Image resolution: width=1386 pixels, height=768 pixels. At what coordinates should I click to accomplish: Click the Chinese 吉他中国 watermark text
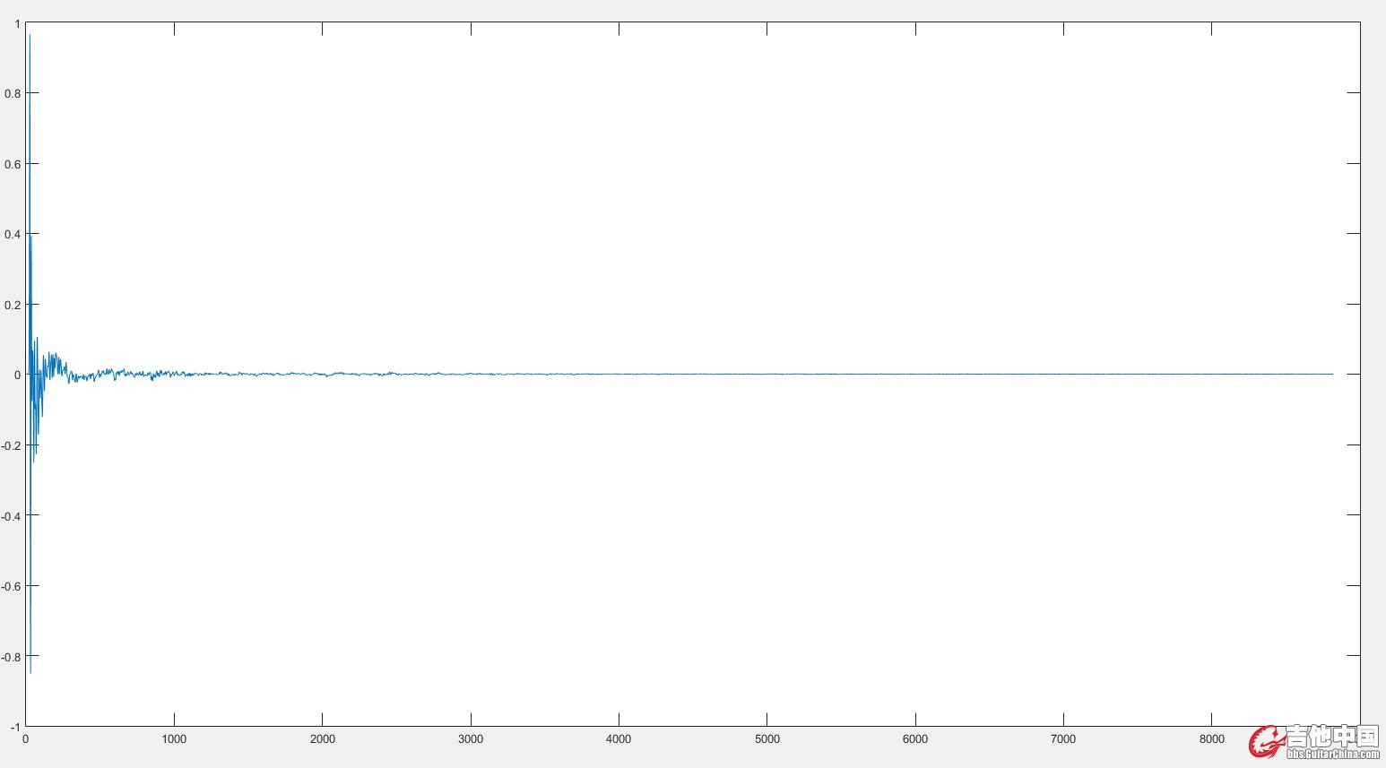[1333, 737]
